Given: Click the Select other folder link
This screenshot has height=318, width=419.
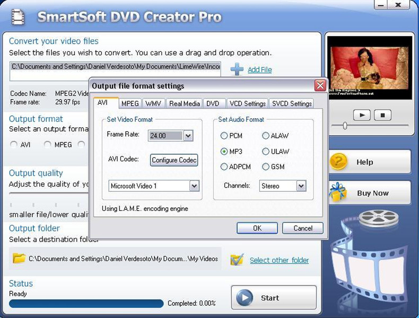Looking at the screenshot, I should (279, 260).
